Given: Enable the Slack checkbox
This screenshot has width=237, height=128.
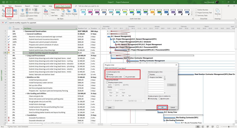Looking at the screenshot, I should click(x=50, y=13).
